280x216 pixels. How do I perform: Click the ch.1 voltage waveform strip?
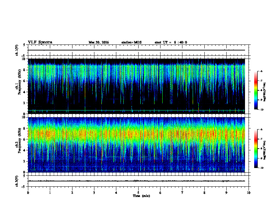pyautogui.click(x=136, y=50)
